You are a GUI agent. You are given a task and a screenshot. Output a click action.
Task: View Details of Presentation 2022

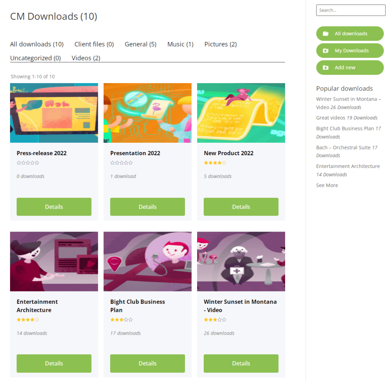point(147,207)
